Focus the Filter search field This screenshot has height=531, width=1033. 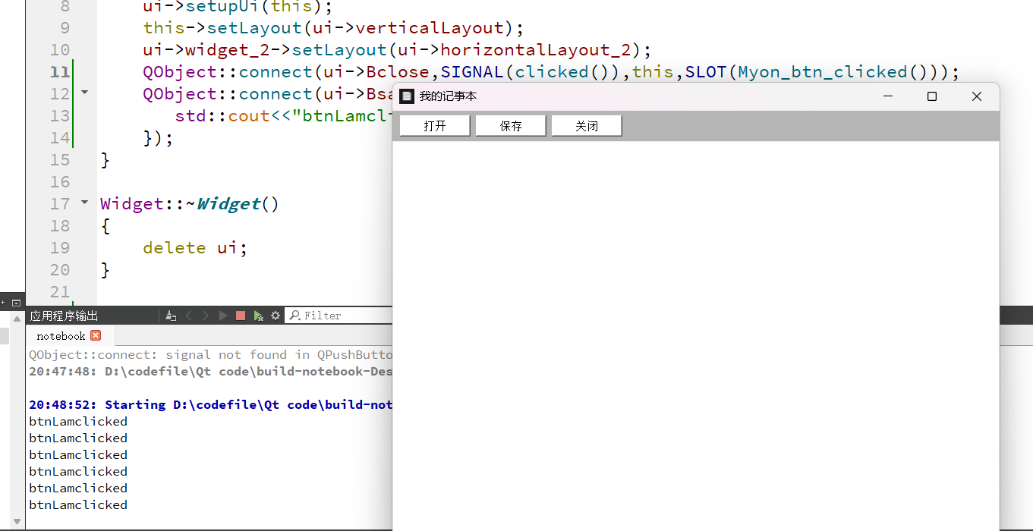click(339, 316)
